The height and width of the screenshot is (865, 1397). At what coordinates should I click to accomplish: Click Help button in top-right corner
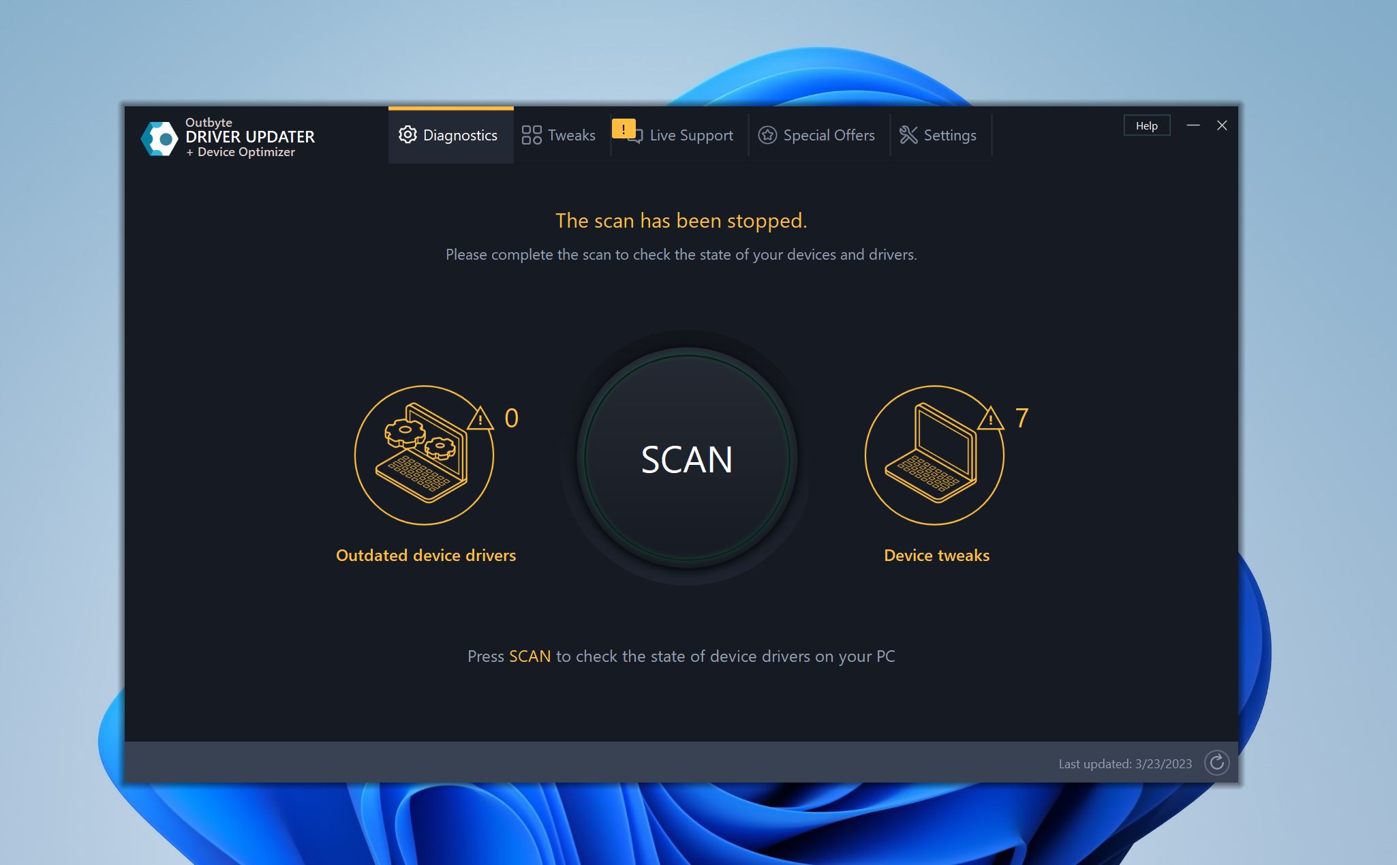pos(1146,125)
